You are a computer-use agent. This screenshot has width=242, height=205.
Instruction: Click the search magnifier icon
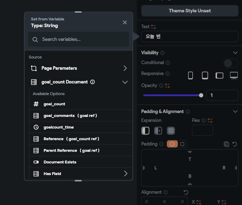click(x=35, y=39)
